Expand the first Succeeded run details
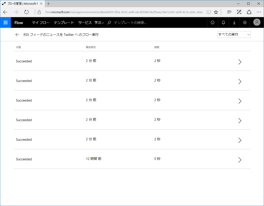264x206 pixels. coord(240,62)
